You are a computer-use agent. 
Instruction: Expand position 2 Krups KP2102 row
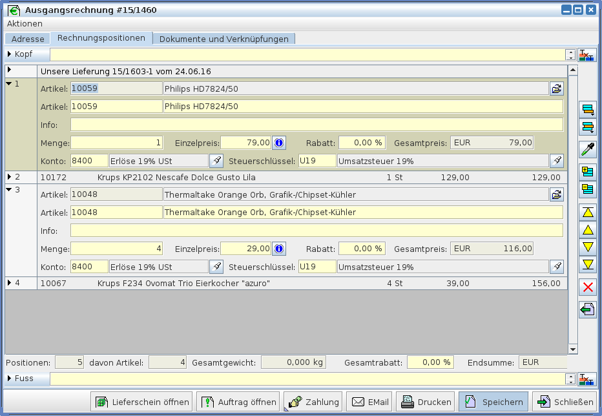click(x=9, y=176)
